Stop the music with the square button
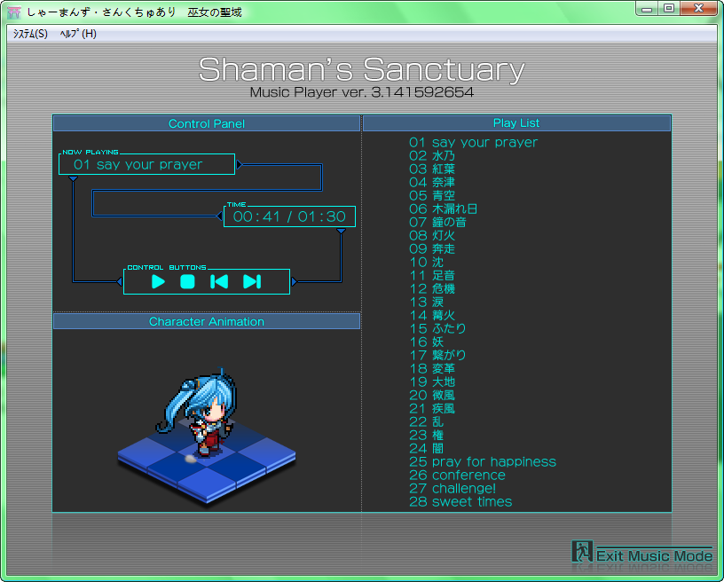Screen dimensions: 724x582 187,281
